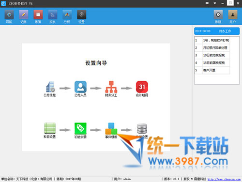Open the 账簿 red ledger icon
This screenshot has height=182, width=242.
(x=38, y=15)
